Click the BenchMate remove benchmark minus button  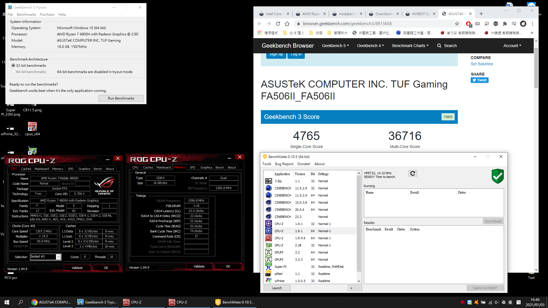point(359,288)
